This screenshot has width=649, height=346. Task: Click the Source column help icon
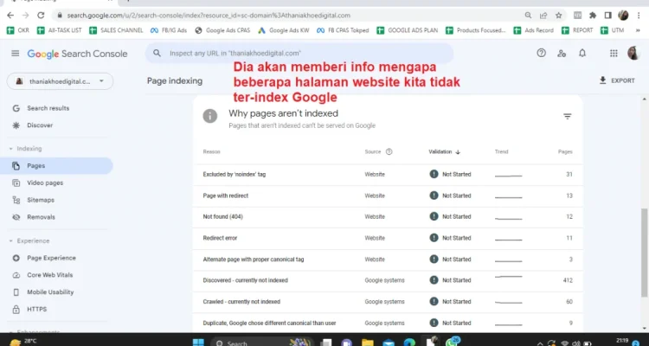[389, 151]
